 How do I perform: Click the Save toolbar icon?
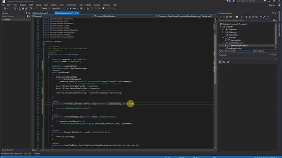pyautogui.click(x=23, y=8)
